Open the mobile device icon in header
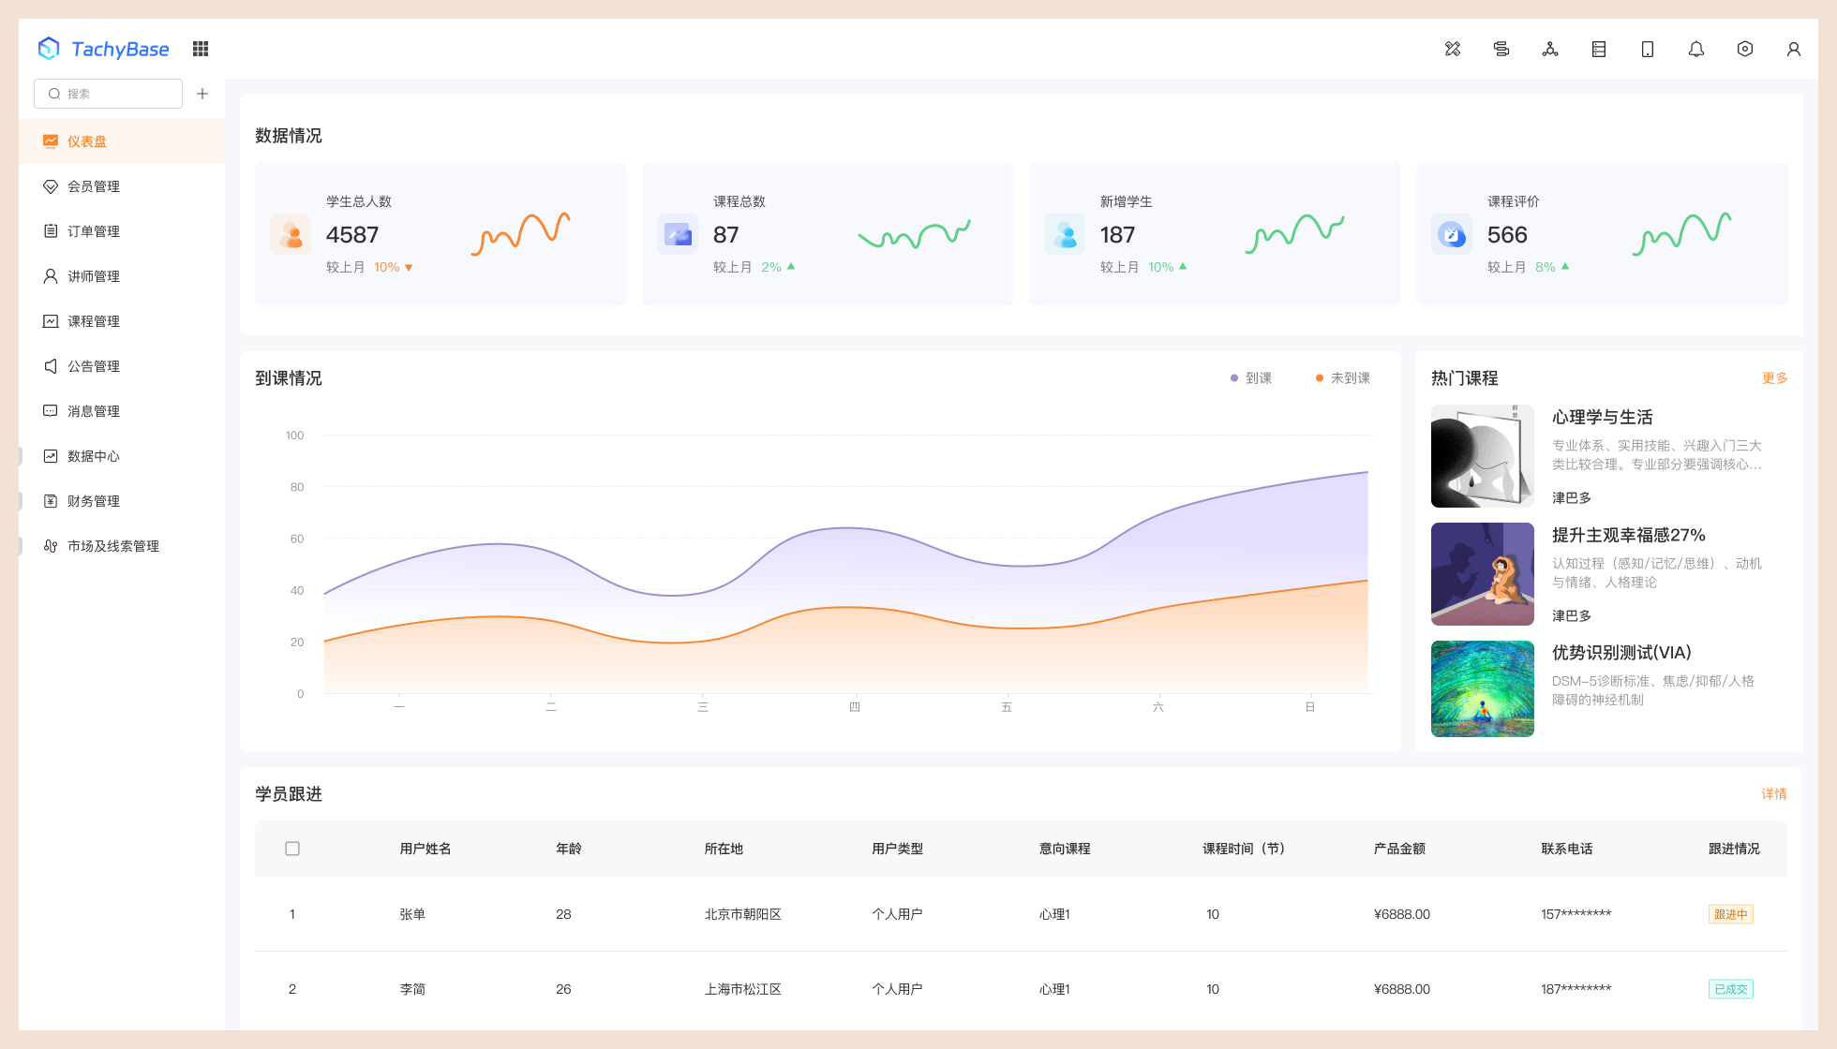This screenshot has height=1049, width=1837. pyautogui.click(x=1648, y=49)
